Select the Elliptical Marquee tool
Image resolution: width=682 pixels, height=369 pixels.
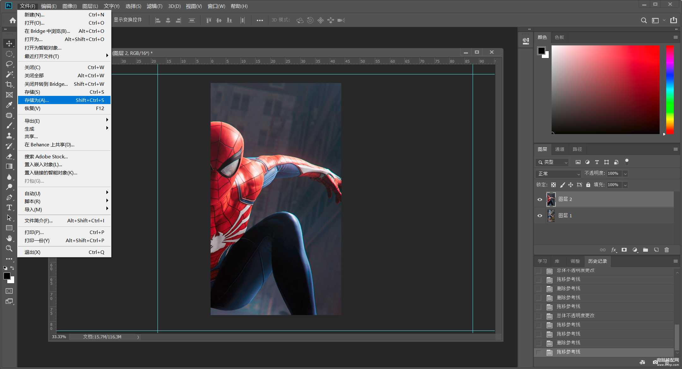(x=9, y=54)
